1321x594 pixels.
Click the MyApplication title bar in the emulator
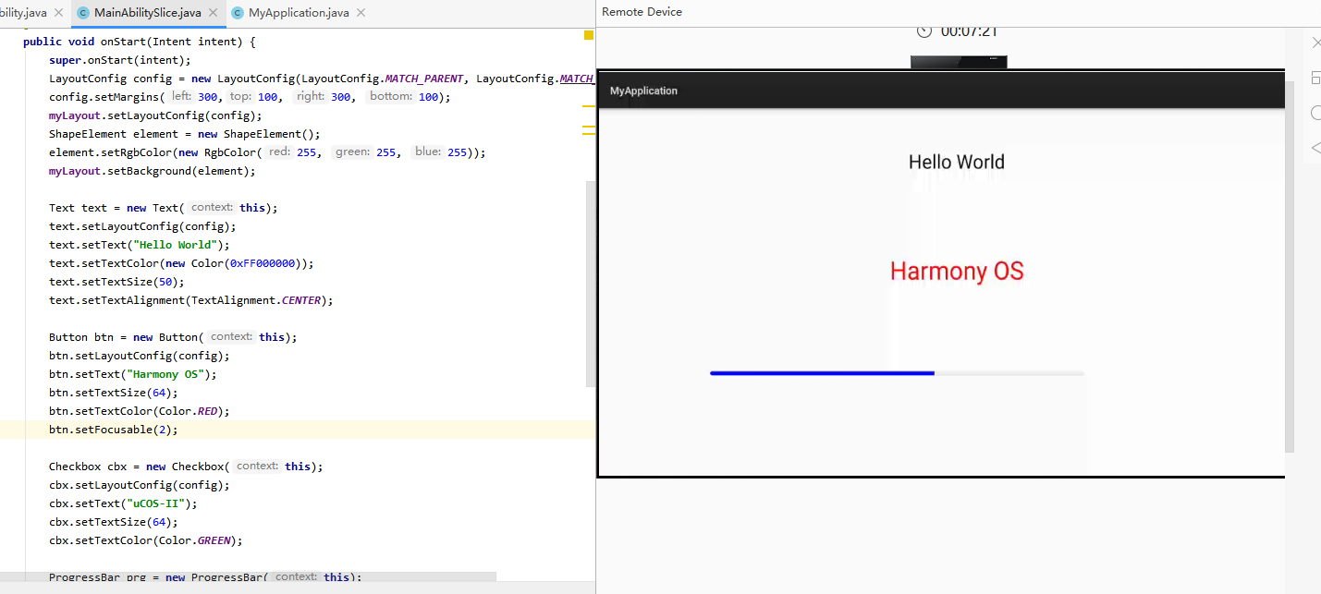941,91
